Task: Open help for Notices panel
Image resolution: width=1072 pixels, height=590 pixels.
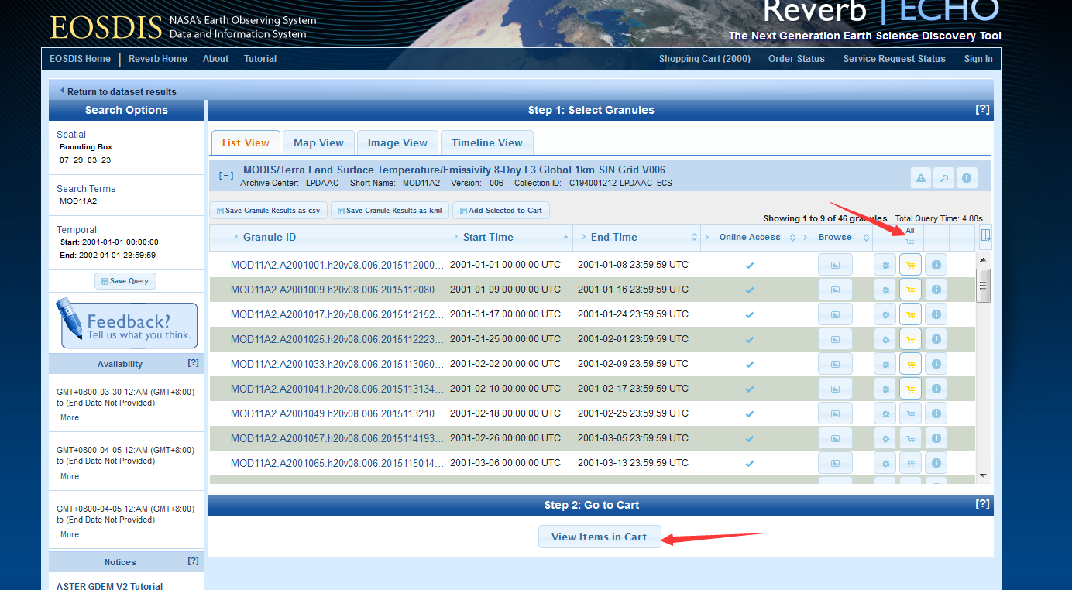Action: click(193, 561)
